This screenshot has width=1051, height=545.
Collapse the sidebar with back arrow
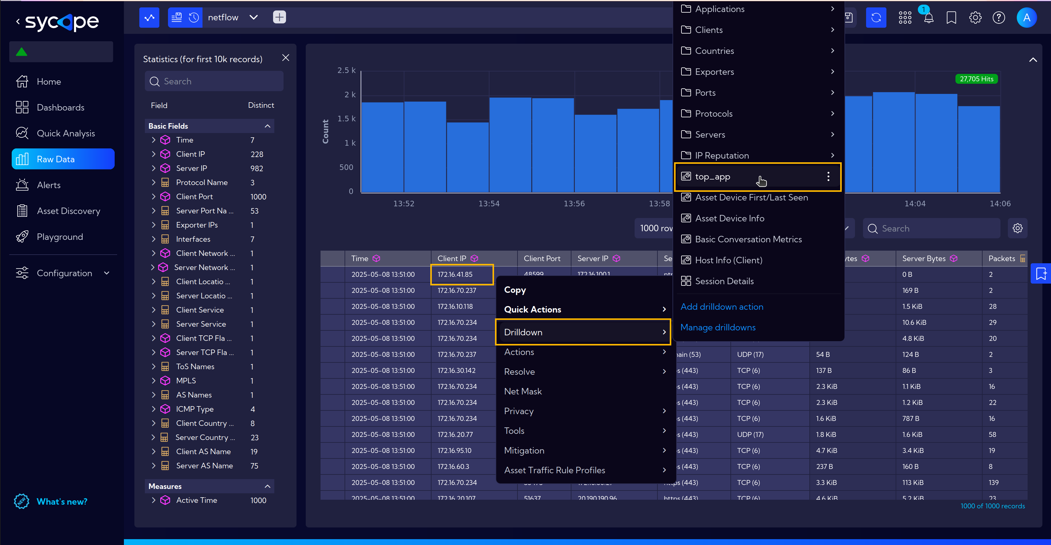tap(18, 21)
